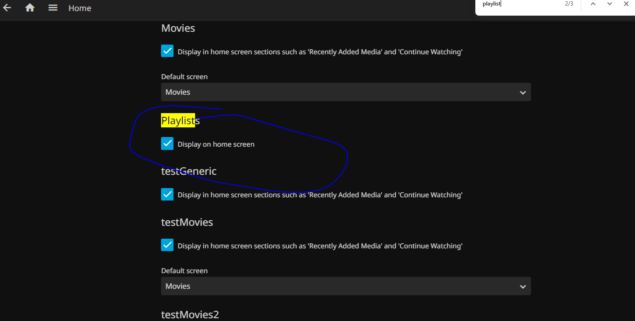Click the testGeneric section heading

(189, 171)
